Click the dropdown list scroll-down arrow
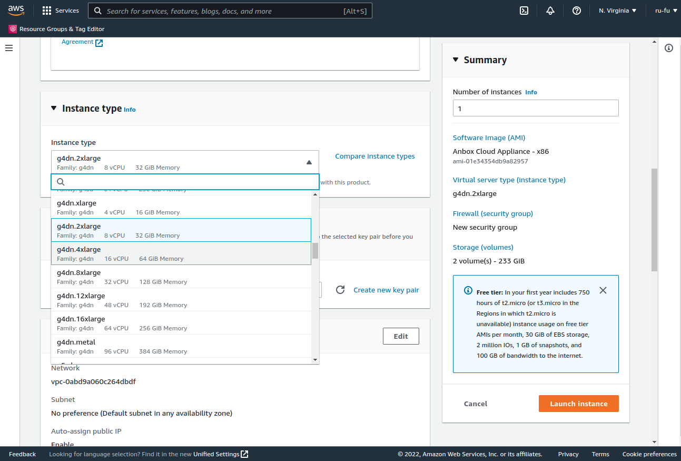The width and height of the screenshot is (681, 461). tap(315, 360)
